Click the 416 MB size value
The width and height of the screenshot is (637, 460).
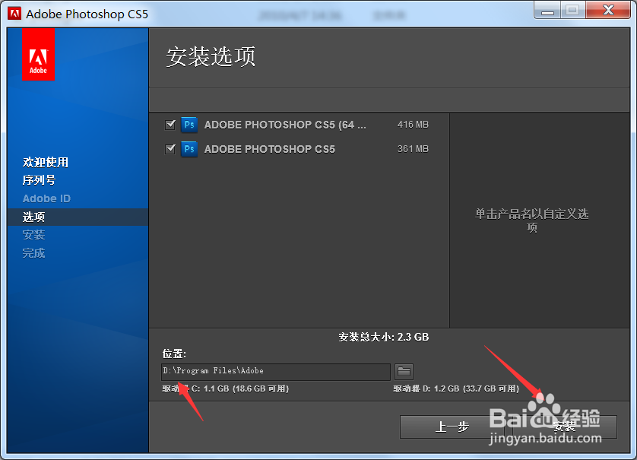(413, 125)
